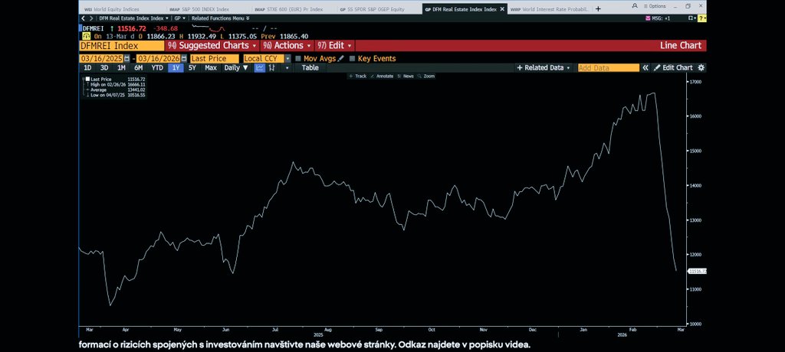Select the 1M time range
Viewport: 785px width, 352px height.
click(121, 68)
